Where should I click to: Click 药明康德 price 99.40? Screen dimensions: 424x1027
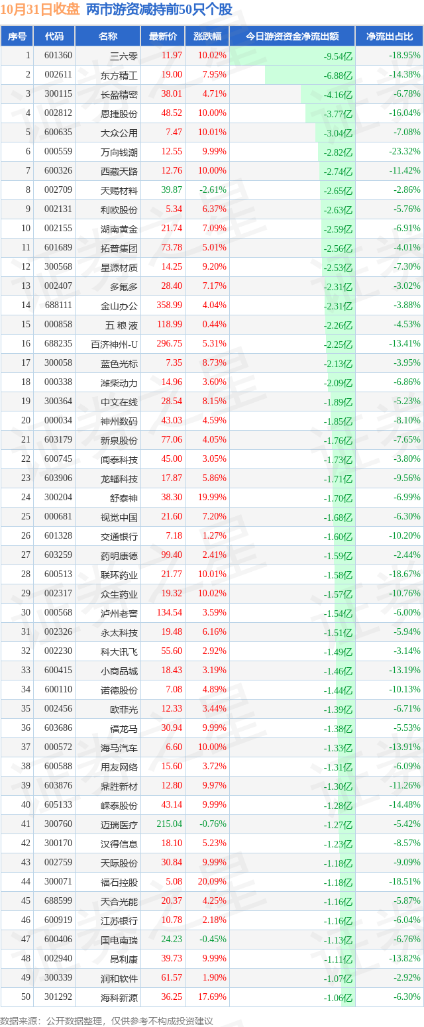click(171, 555)
